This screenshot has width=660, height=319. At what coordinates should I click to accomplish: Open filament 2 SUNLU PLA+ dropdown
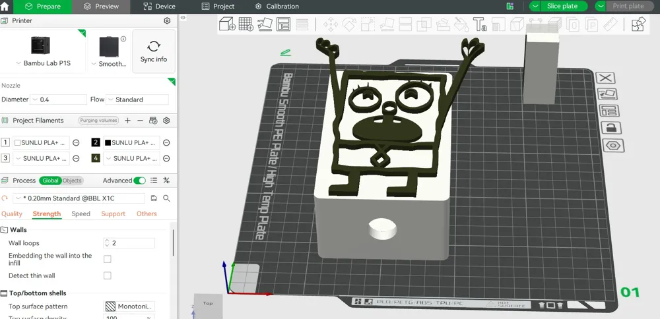(131, 143)
